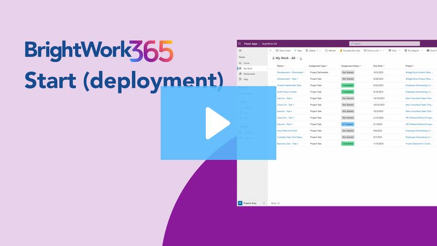Click the My Work checkbox icon in sidebar
The width and height of the screenshot is (437, 246).
point(240,68)
